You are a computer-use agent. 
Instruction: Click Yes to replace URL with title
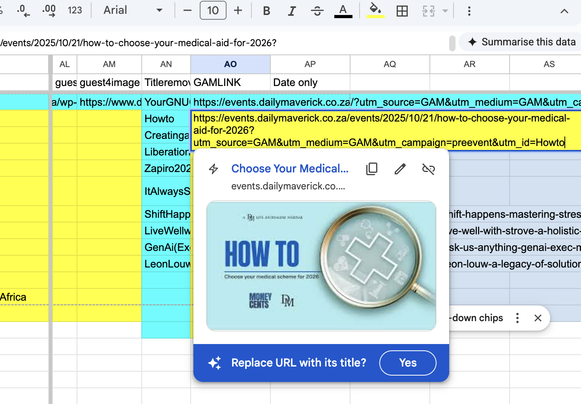coord(407,363)
